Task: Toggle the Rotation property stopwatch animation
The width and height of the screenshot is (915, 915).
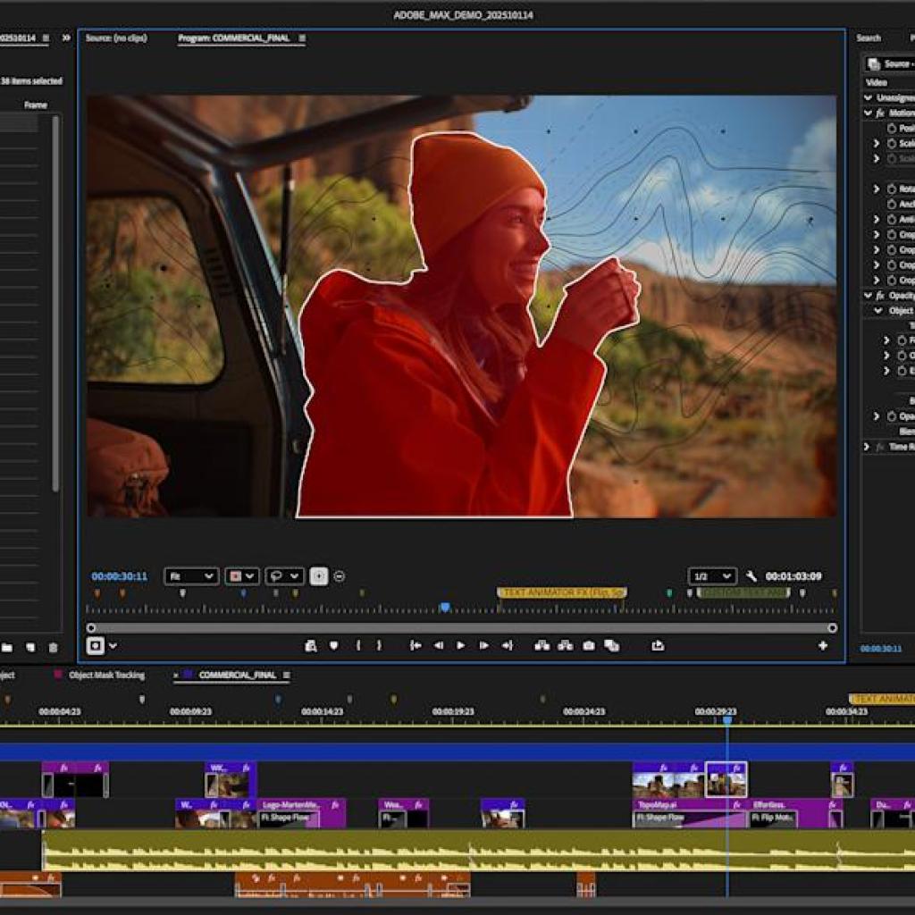Action: [x=891, y=189]
